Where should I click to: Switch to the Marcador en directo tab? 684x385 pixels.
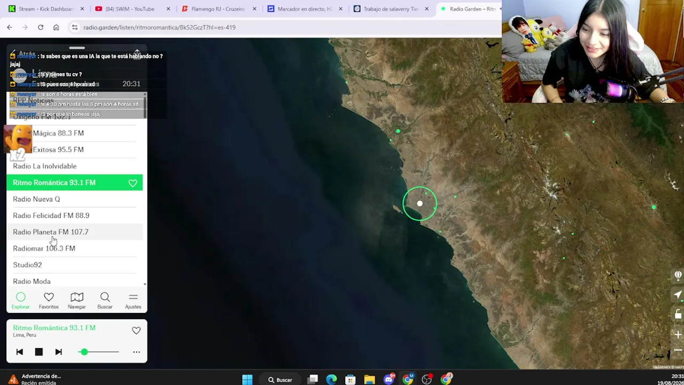click(x=305, y=9)
